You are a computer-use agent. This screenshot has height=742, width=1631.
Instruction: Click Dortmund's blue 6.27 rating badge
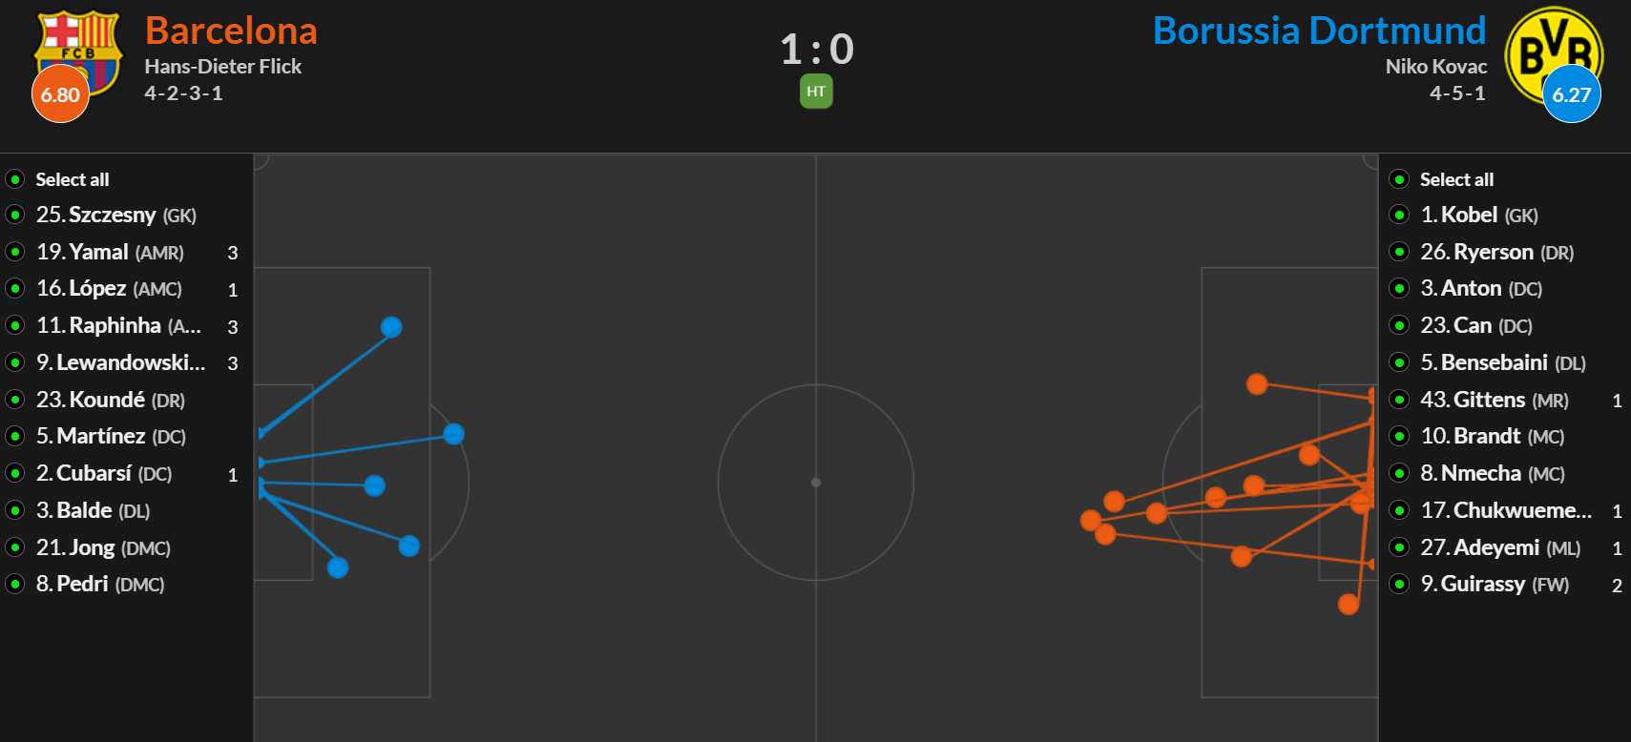1572,94
